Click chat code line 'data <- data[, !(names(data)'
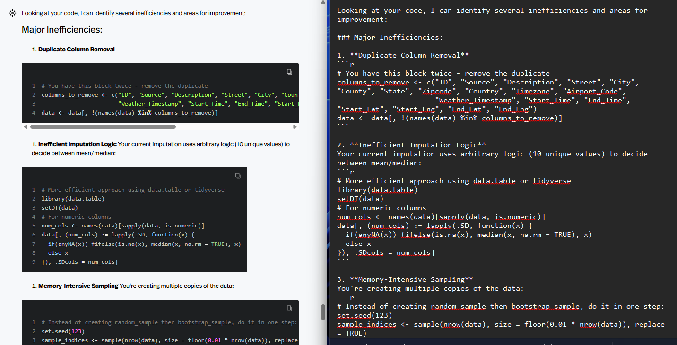677x345 pixels. click(129, 113)
